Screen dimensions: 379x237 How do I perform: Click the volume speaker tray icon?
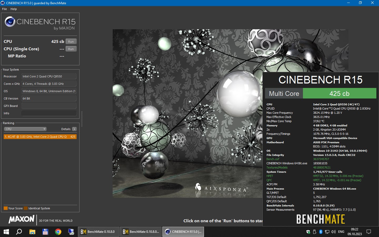click(x=333, y=232)
